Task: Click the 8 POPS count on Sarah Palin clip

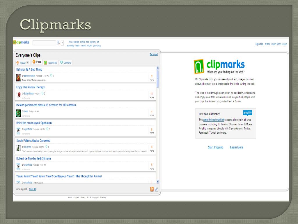Action: (152, 148)
